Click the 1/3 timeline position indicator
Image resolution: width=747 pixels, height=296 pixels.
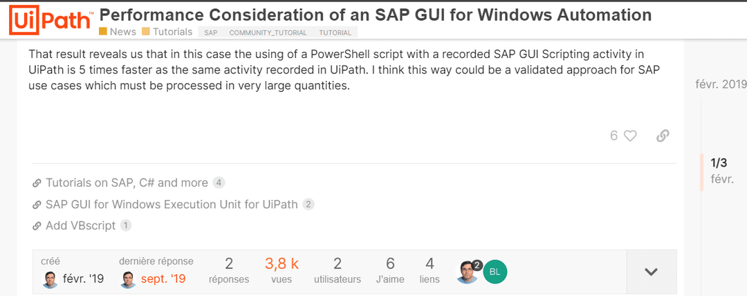[x=719, y=163]
